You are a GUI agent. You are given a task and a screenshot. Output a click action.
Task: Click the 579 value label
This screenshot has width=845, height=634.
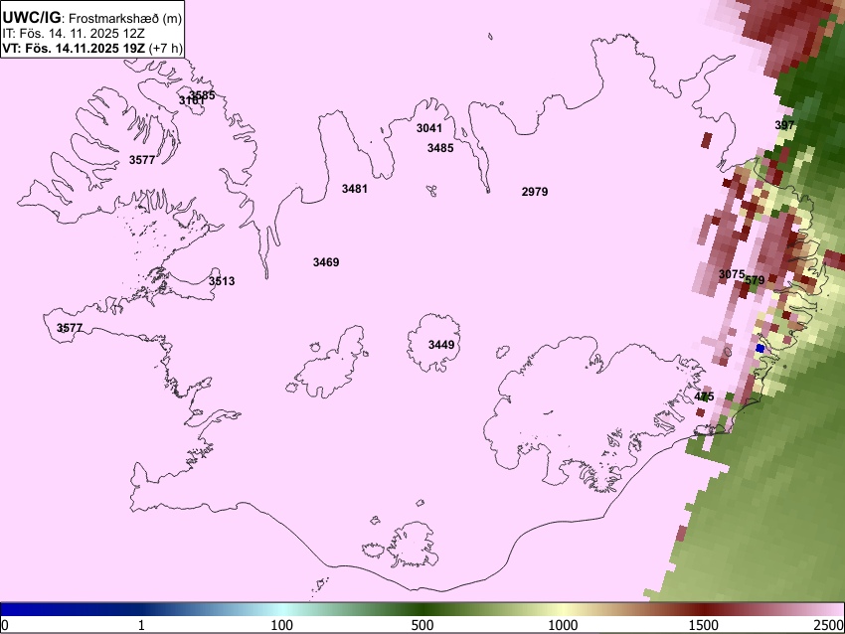(x=755, y=280)
